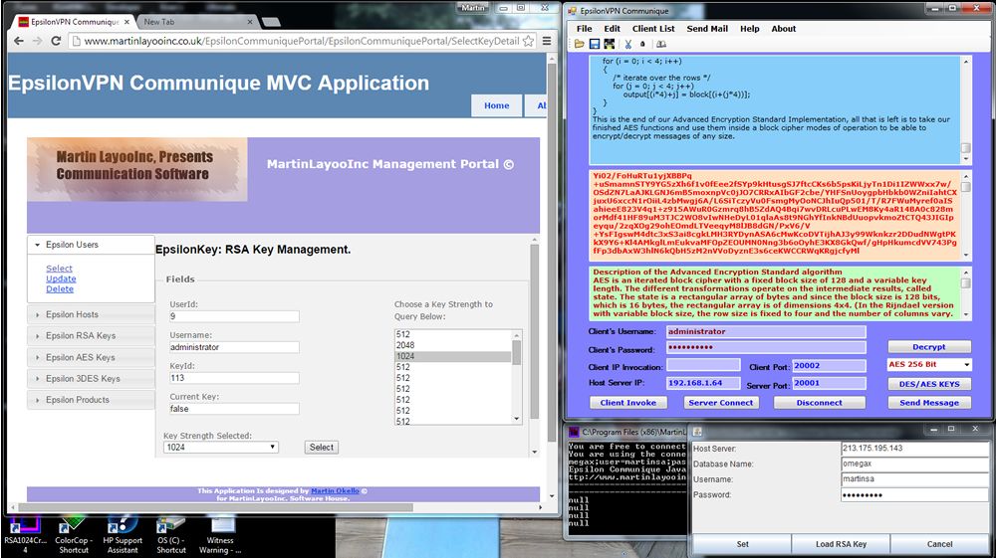Click the KeyId field showing 113
Viewport: 996px width, 558px height.
click(234, 378)
